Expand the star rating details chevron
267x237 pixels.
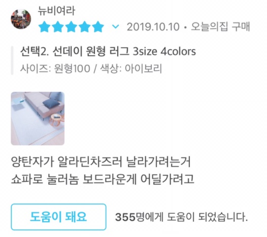116,26
